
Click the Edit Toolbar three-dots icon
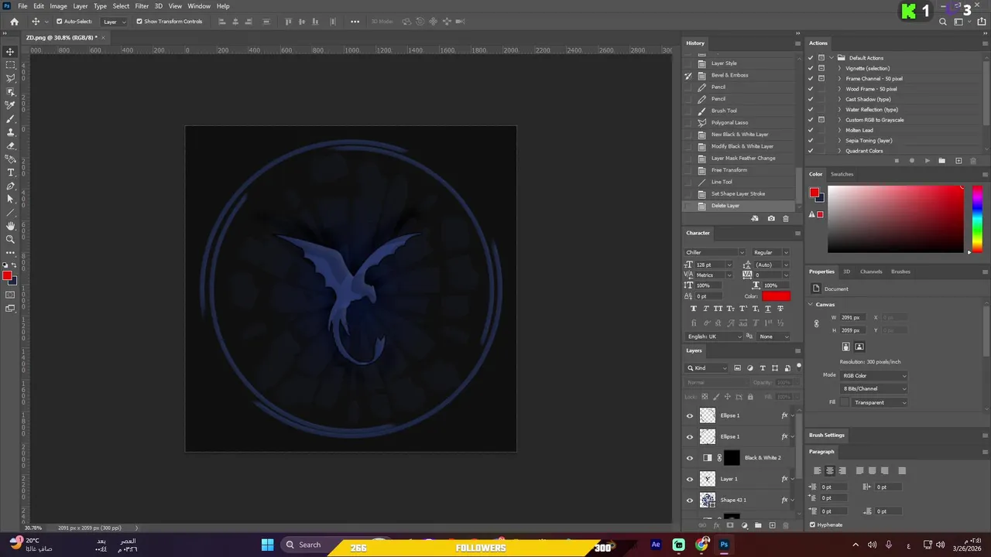click(10, 252)
